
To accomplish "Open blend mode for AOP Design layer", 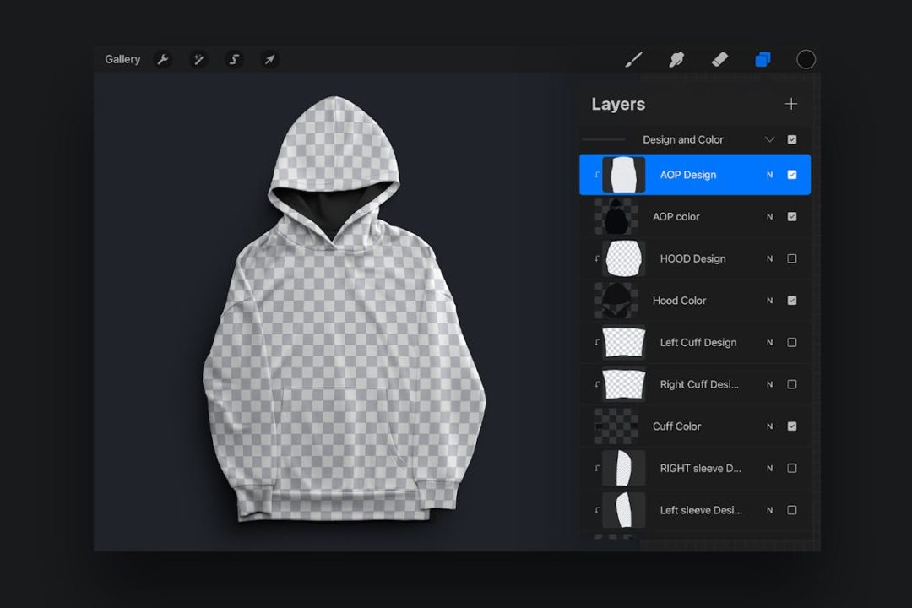I will (769, 175).
